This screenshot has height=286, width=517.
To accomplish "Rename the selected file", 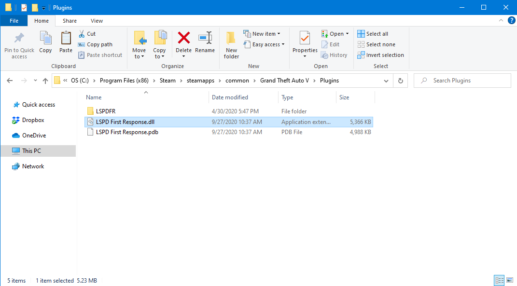I will (x=205, y=42).
